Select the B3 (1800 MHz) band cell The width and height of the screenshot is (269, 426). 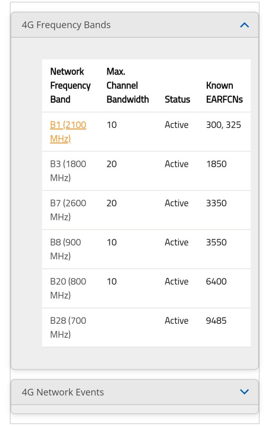(x=68, y=171)
